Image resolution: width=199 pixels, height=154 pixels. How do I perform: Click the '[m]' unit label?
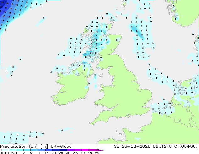click(44, 146)
